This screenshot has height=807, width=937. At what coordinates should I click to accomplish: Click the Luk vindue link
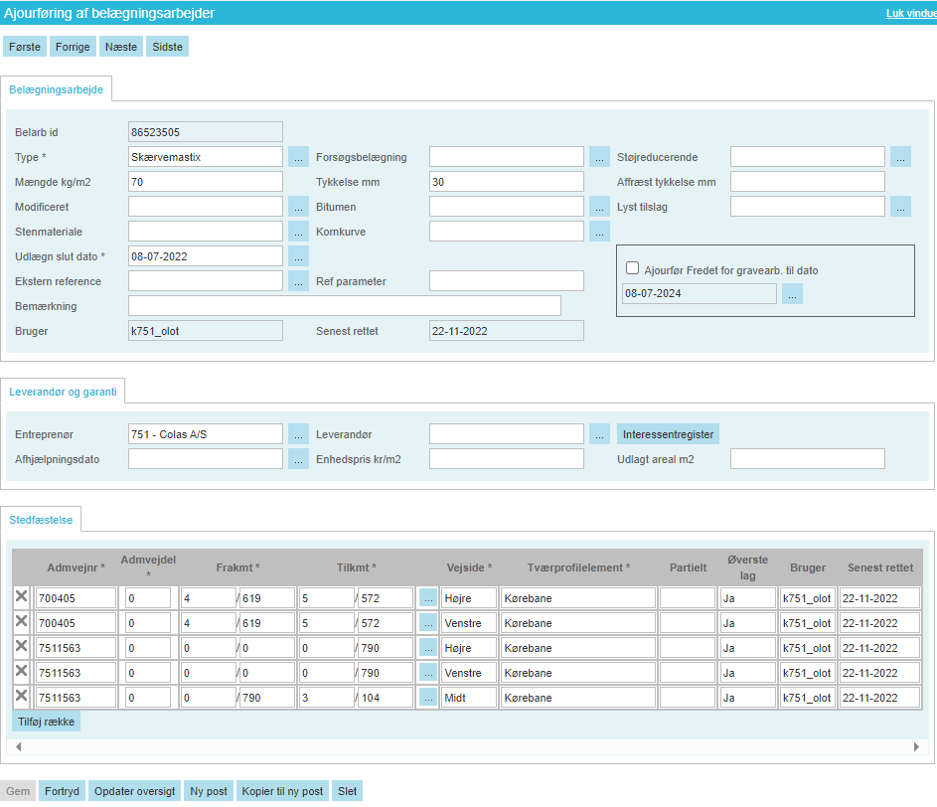(910, 13)
